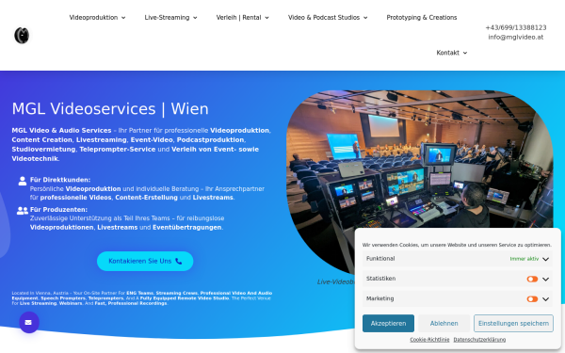Click Einstellungen speichern button
The width and height of the screenshot is (565, 353).
tap(513, 324)
